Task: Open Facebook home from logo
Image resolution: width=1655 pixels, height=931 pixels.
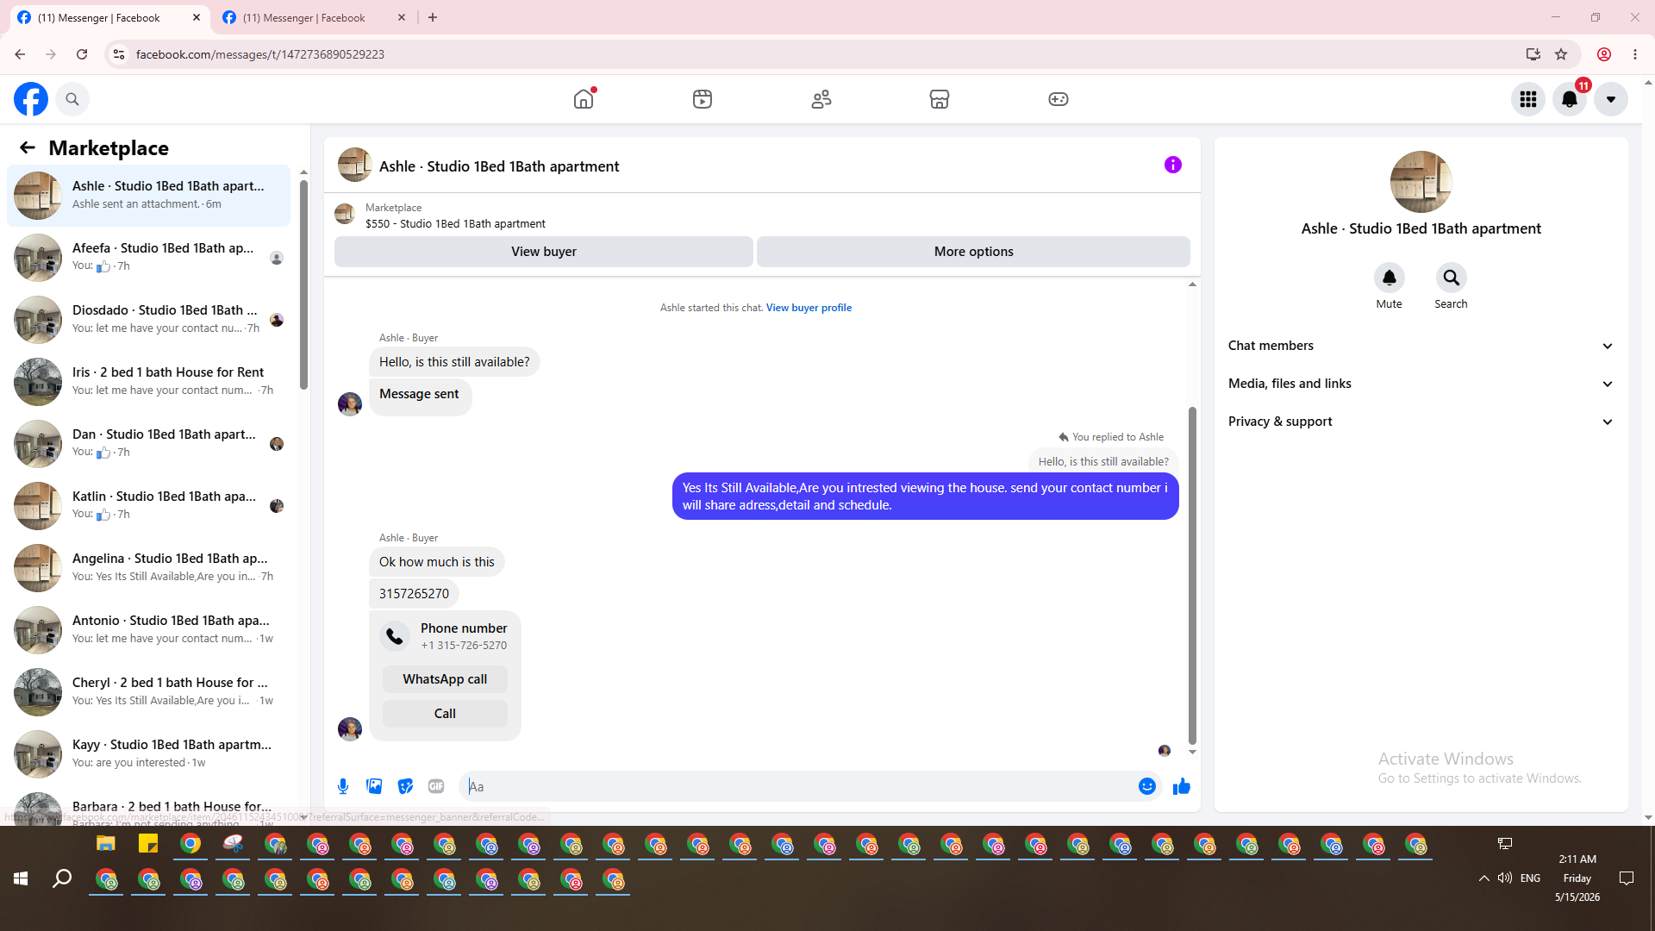Action: point(31,99)
